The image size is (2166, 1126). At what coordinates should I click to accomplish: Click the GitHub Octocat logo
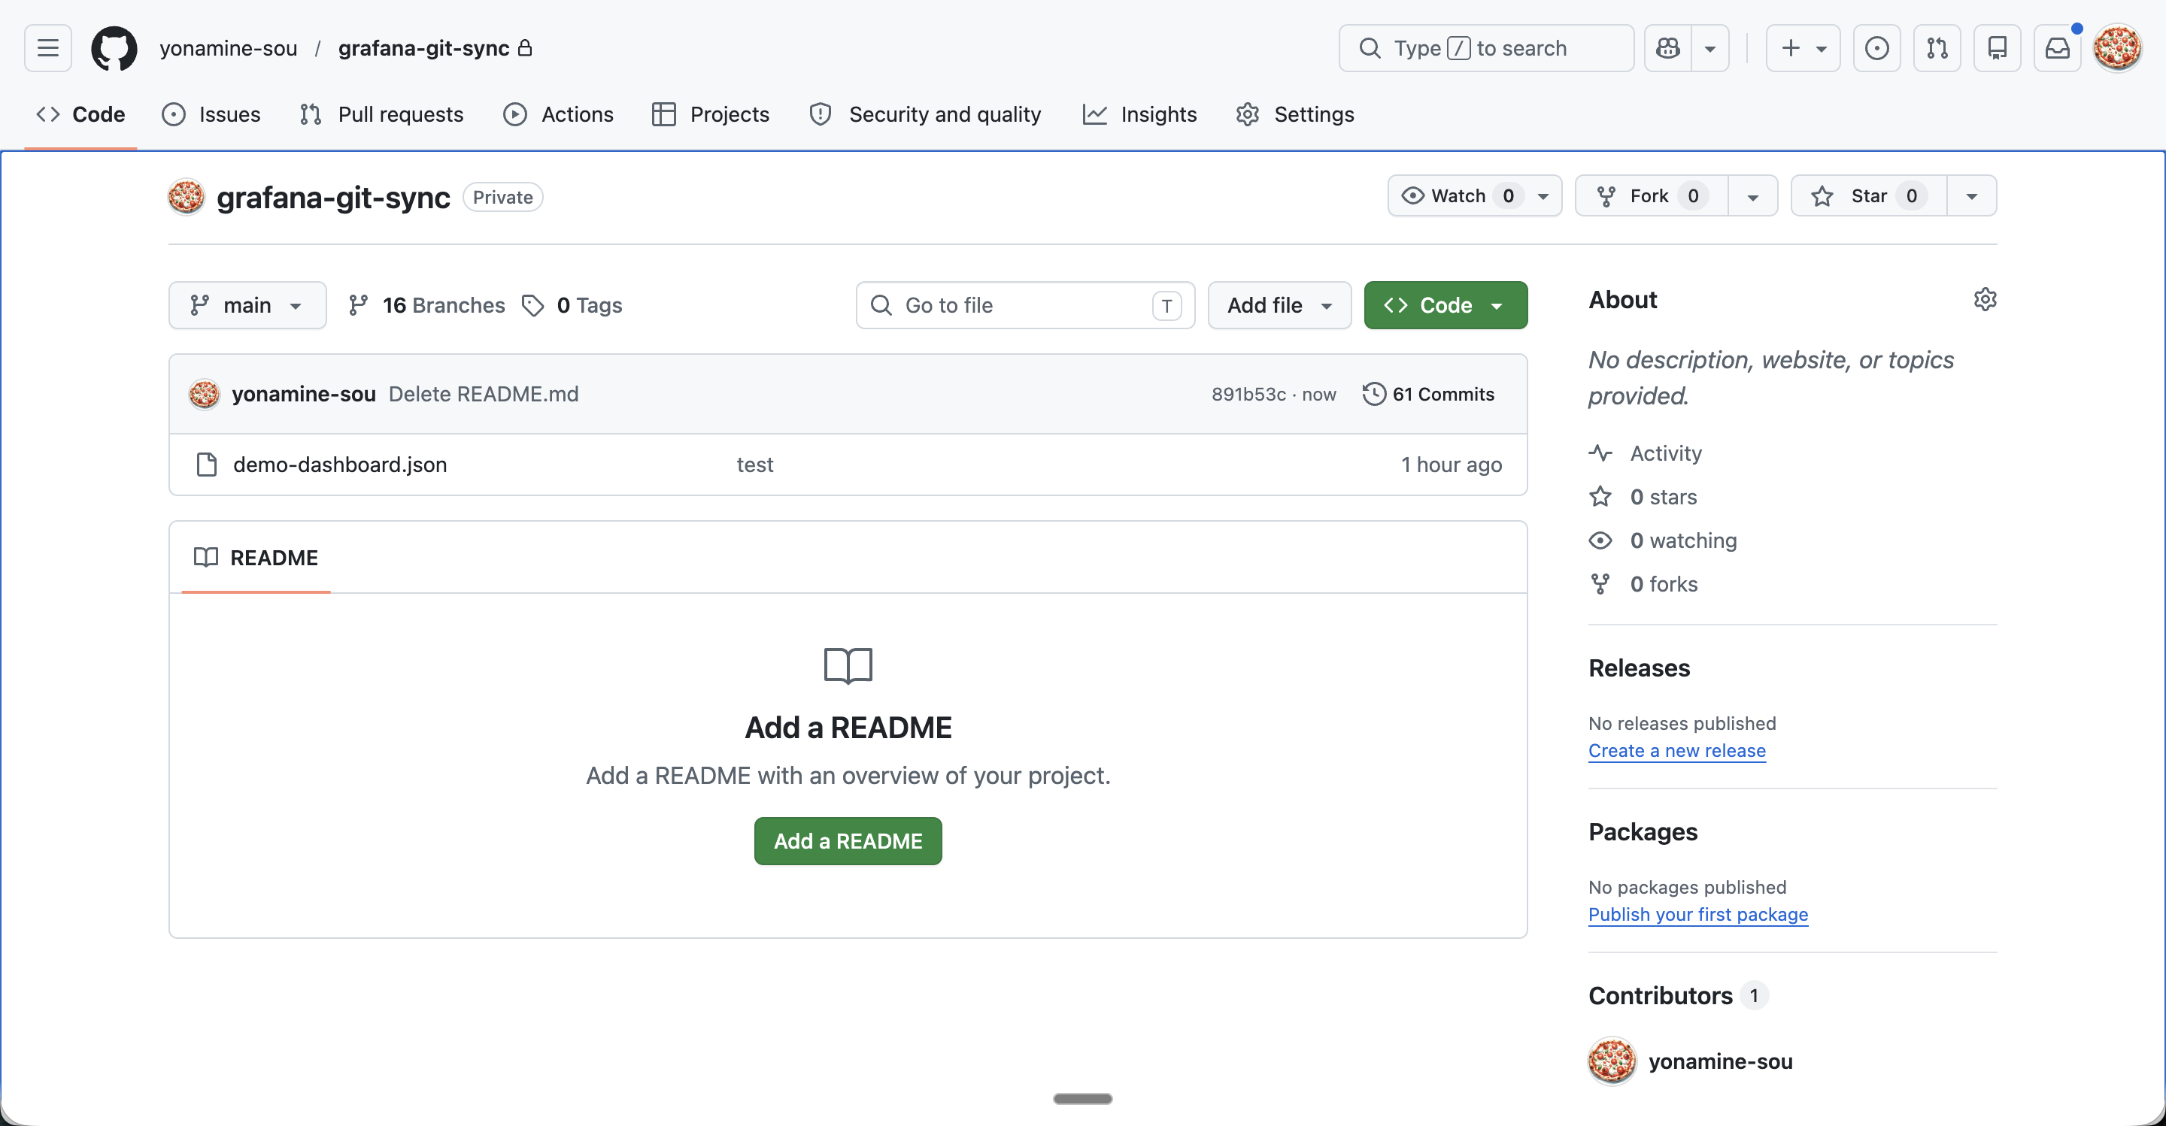tap(114, 48)
